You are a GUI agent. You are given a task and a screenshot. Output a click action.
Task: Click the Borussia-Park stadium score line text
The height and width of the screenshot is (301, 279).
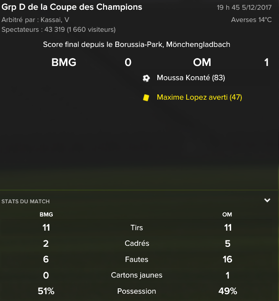tap(136, 44)
